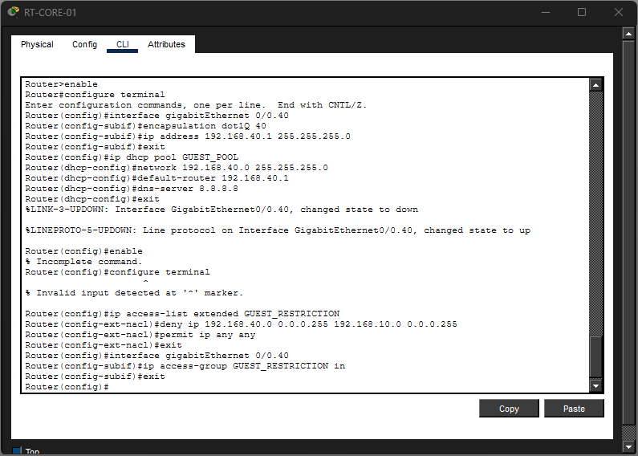Minimize the RT-CORE-01 window
The image size is (638, 456).
click(545, 12)
